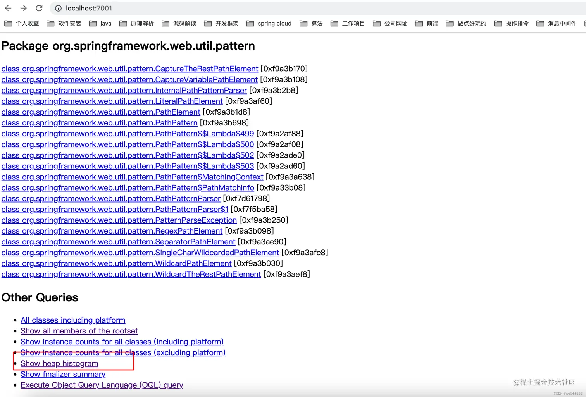Click the Other Queries heading
The height and width of the screenshot is (397, 586).
tap(40, 297)
